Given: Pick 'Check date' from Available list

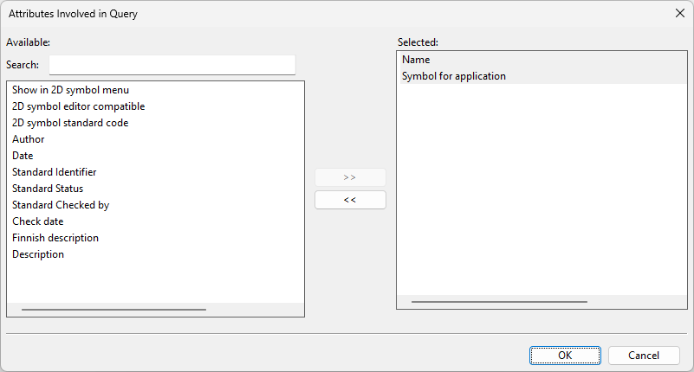Looking at the screenshot, I should coord(37,221).
